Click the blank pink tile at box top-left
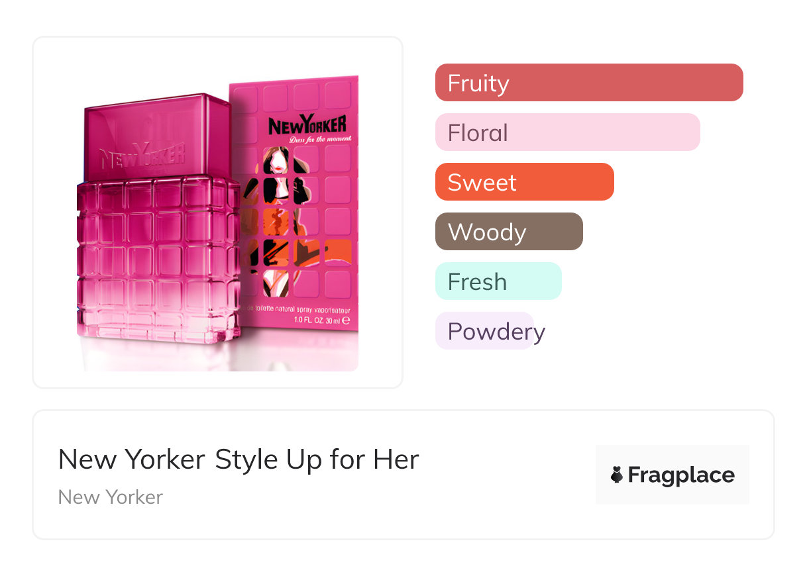Viewport: 807px width, 572px height. (244, 93)
